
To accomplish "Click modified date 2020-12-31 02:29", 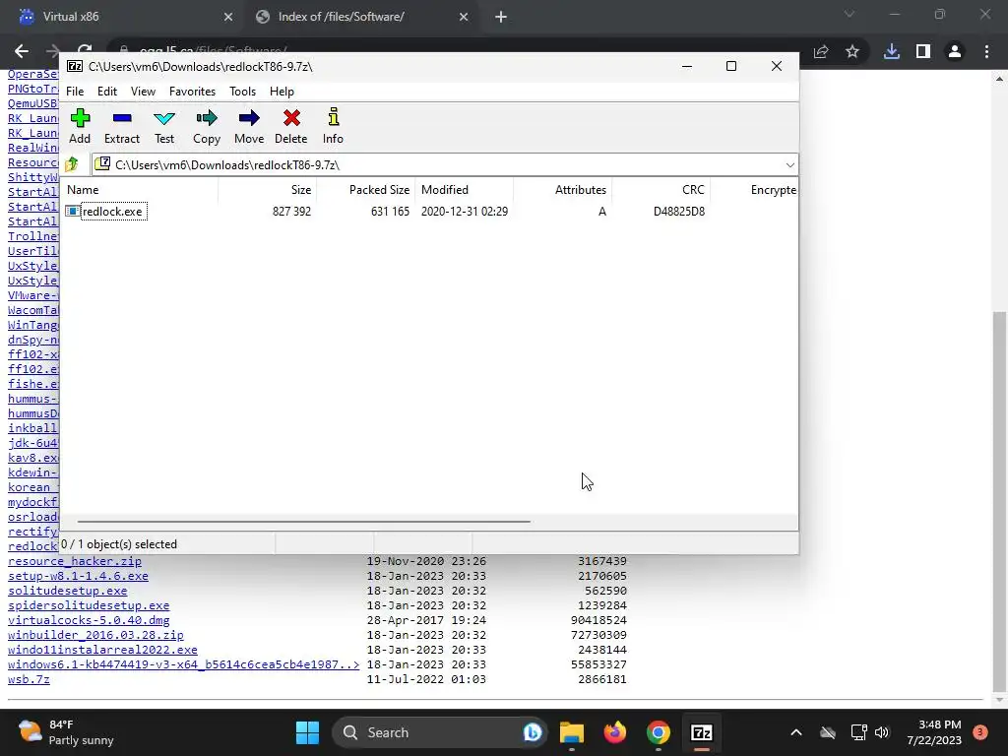I will pyautogui.click(x=465, y=212).
